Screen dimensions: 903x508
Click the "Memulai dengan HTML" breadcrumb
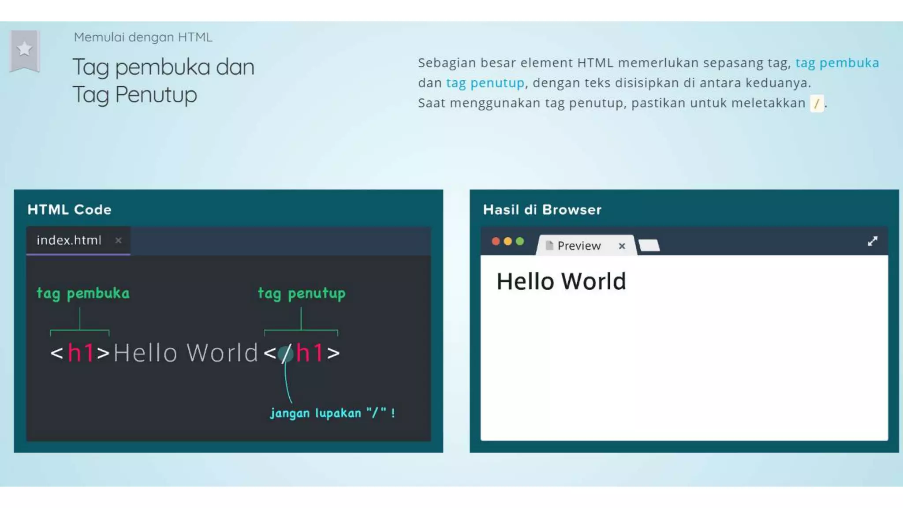143,37
